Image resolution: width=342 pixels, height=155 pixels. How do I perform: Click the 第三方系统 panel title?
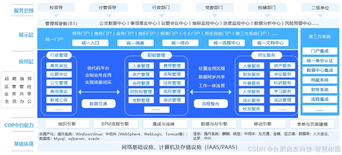pyautogui.click(x=320, y=37)
